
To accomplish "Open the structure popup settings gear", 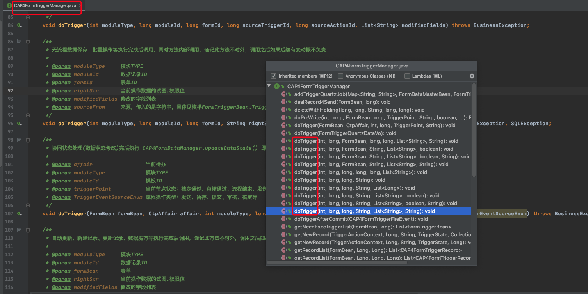I will pos(472,76).
